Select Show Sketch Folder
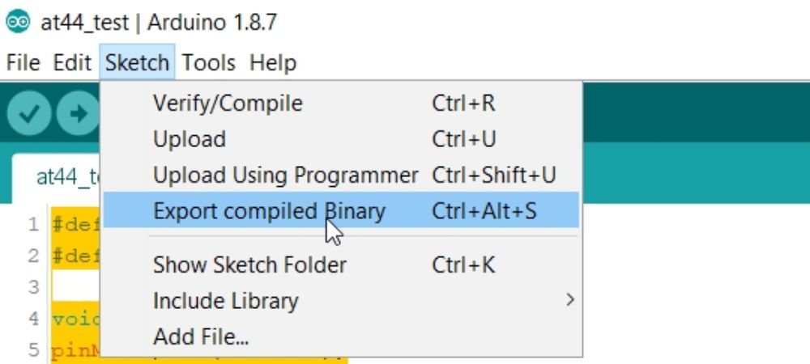The image size is (810, 364). [x=341, y=265]
